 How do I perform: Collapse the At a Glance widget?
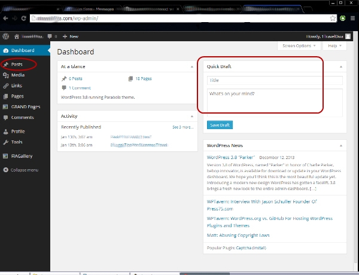pos(192,66)
